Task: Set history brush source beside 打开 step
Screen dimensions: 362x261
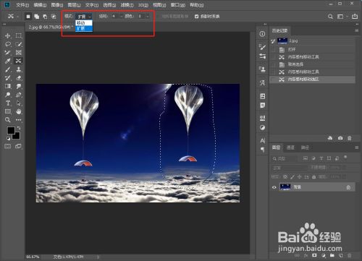Action: pyautogui.click(x=274, y=50)
